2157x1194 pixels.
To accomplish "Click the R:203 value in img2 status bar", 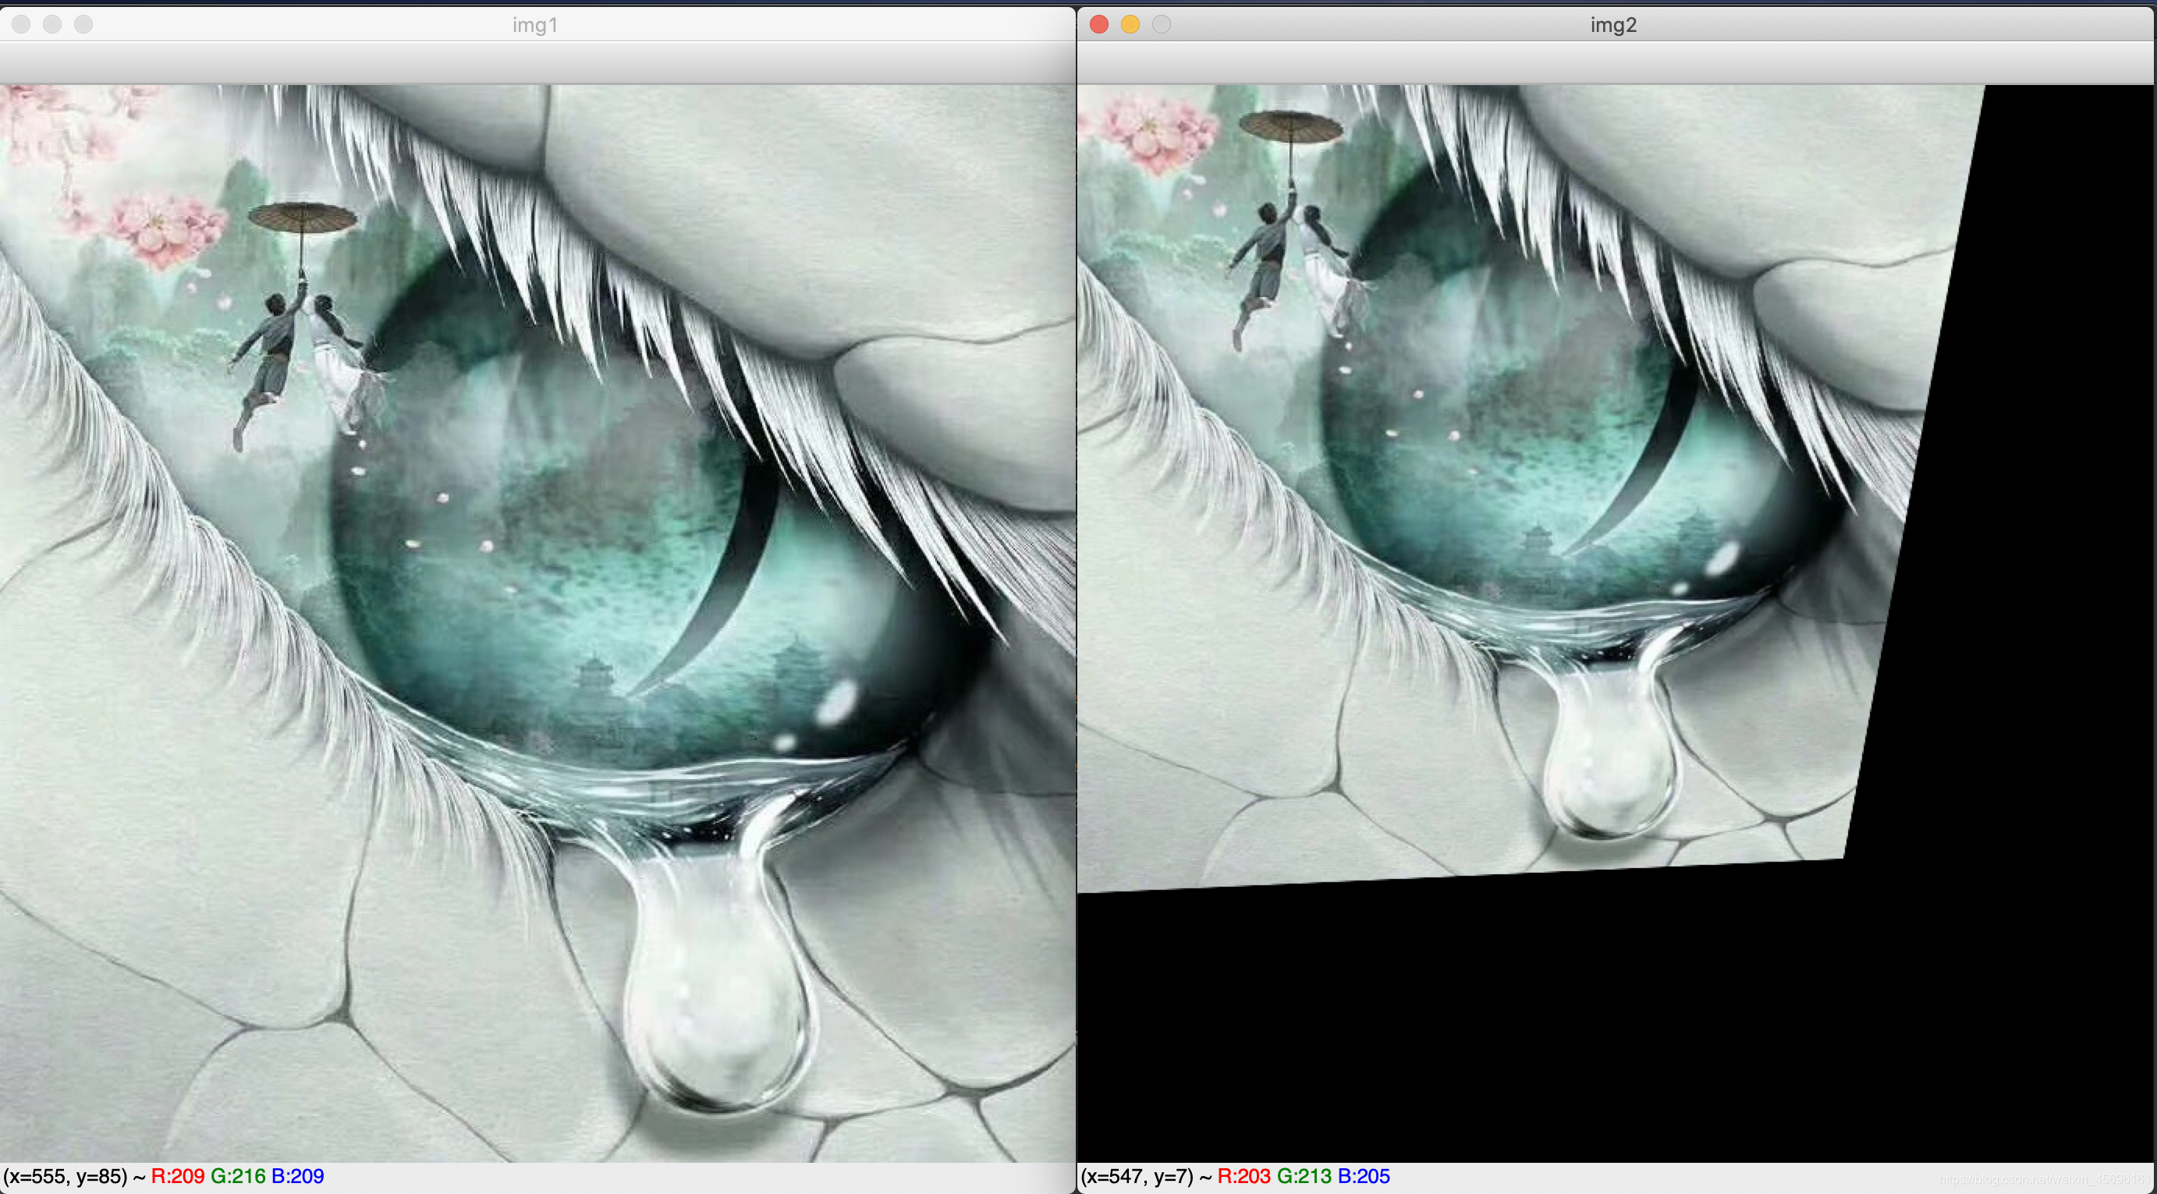I will pyautogui.click(x=1243, y=1175).
